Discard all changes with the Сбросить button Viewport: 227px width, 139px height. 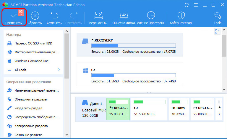click(35, 18)
